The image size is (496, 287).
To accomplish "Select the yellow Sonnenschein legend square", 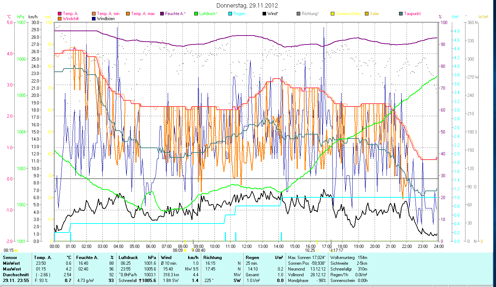I will point(333,14).
